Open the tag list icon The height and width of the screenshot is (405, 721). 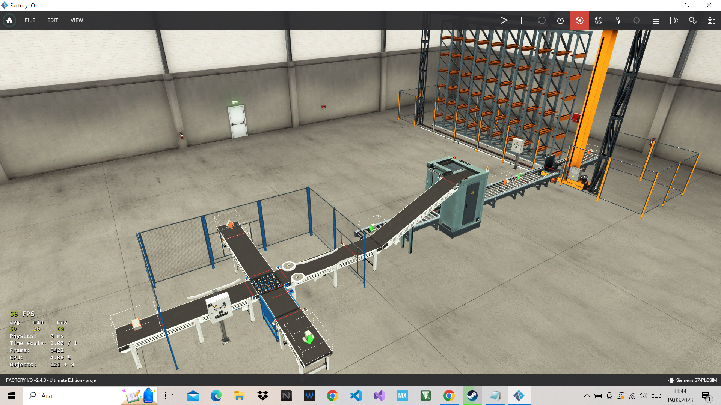(655, 20)
